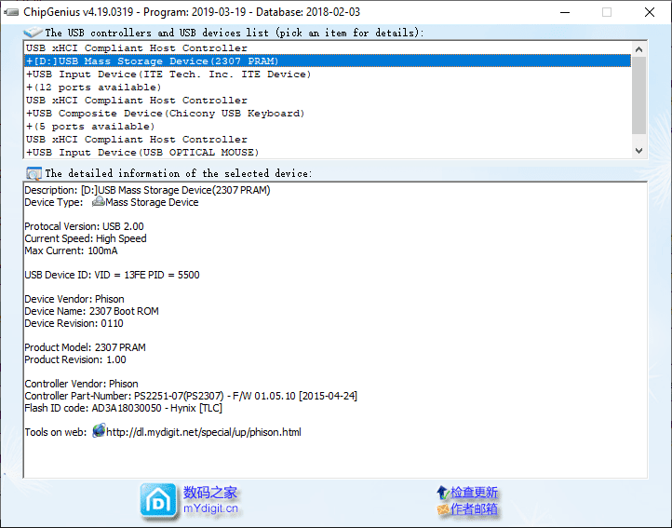Select the (12 ports available) row
The image size is (672, 528).
tap(328, 88)
